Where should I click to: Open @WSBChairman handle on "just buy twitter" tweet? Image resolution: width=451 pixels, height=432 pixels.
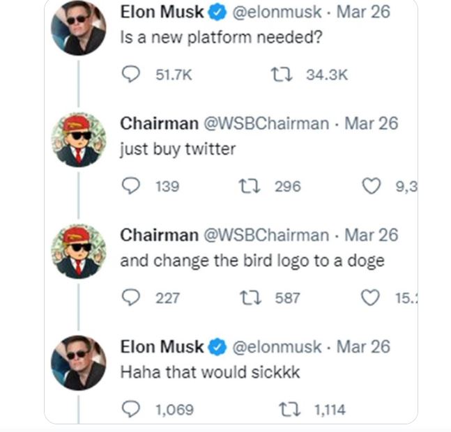(x=266, y=123)
